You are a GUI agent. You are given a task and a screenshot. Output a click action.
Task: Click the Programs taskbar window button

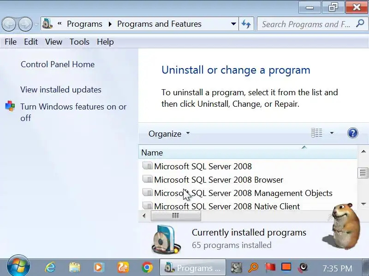193,268
